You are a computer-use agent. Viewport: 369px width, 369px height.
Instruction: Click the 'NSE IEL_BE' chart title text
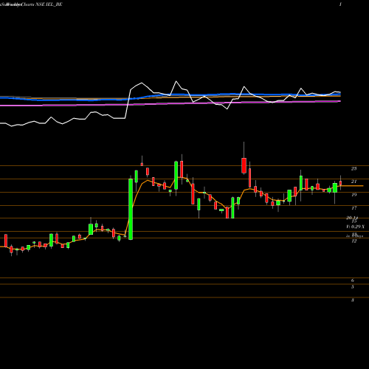tap(49, 4)
